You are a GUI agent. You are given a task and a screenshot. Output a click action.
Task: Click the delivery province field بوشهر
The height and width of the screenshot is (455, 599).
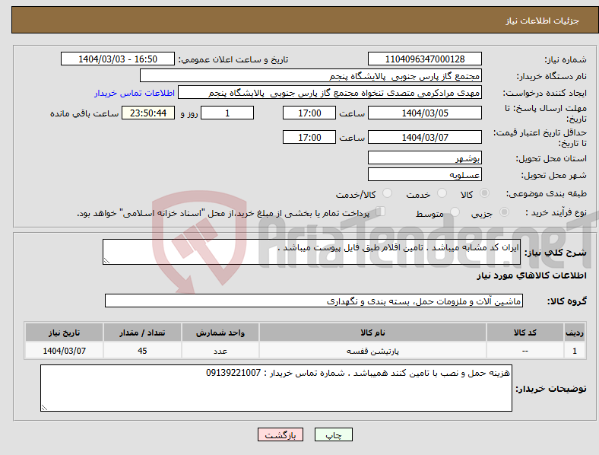425,157
